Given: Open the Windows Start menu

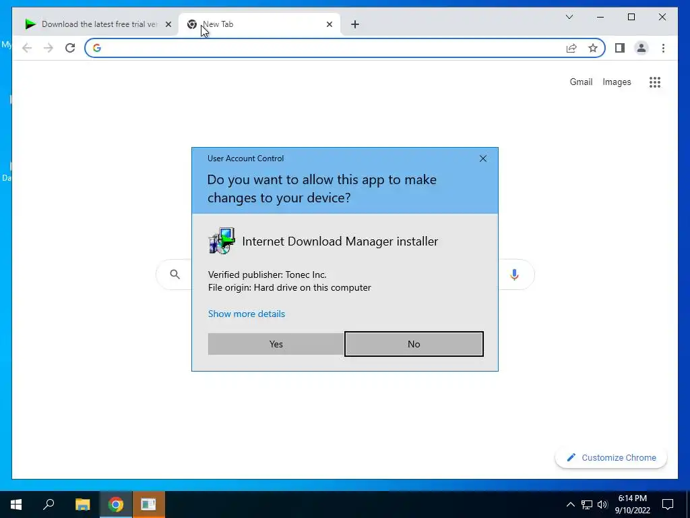Looking at the screenshot, I should [x=16, y=505].
